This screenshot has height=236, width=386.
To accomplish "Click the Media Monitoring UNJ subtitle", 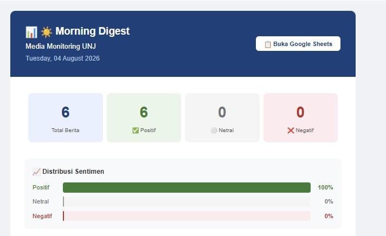I will [61, 46].
